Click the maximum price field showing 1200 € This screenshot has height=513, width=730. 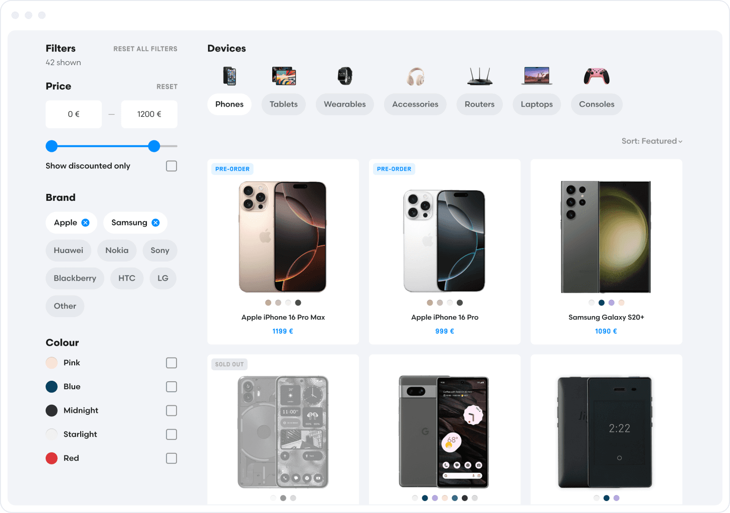click(x=149, y=114)
